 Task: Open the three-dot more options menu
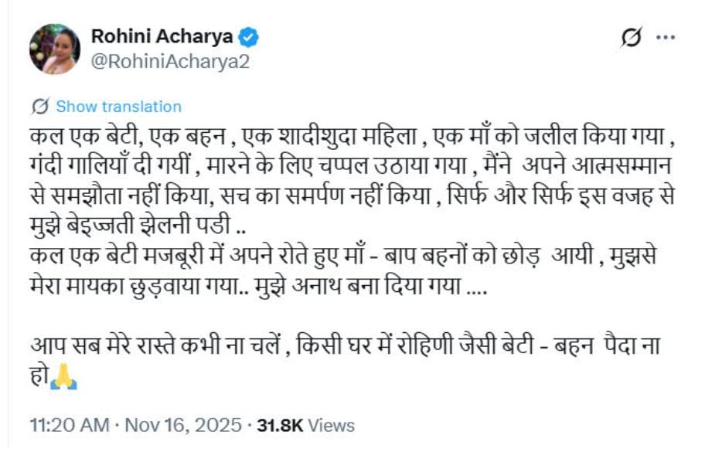coord(665,37)
